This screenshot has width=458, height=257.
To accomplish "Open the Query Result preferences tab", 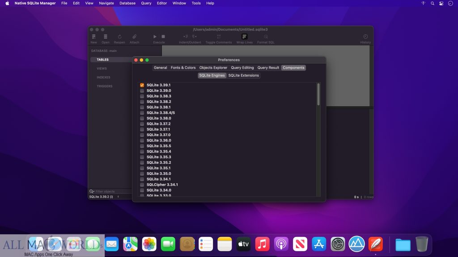I will pos(268,68).
